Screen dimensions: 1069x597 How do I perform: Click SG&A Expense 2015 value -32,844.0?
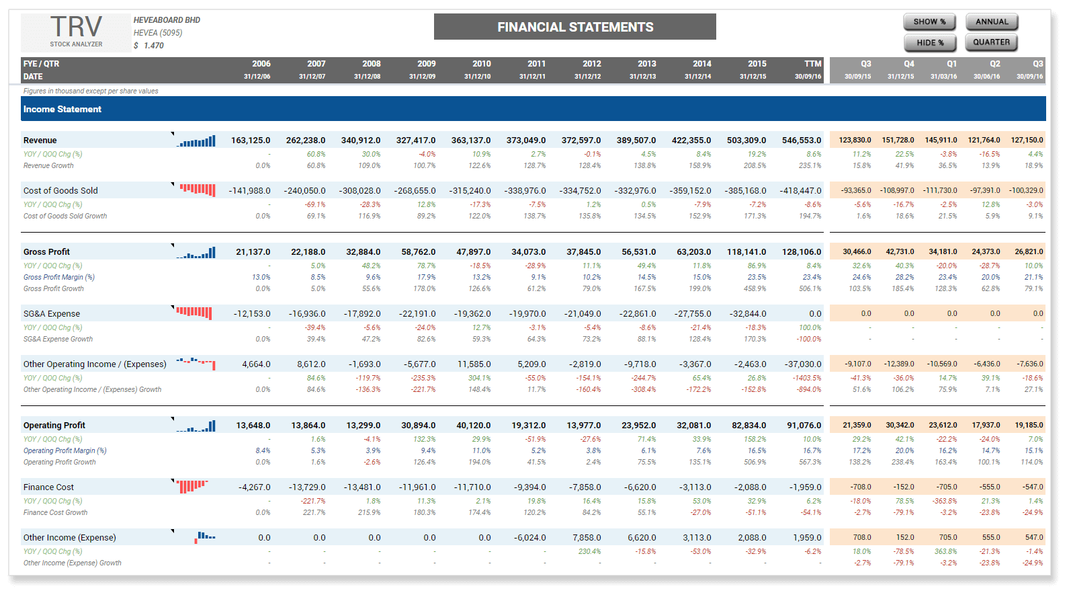pyautogui.click(x=748, y=314)
